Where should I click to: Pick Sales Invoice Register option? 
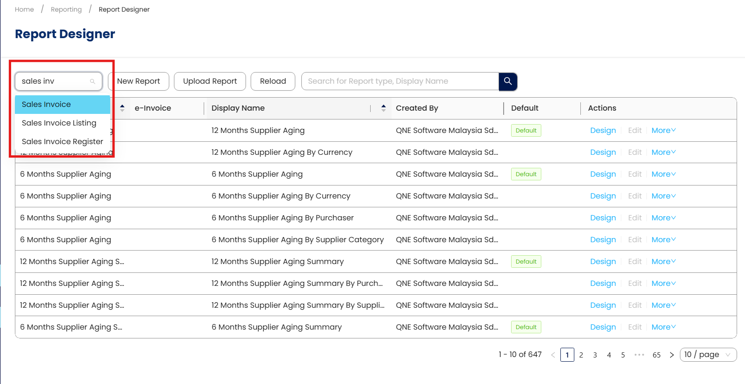(x=62, y=142)
